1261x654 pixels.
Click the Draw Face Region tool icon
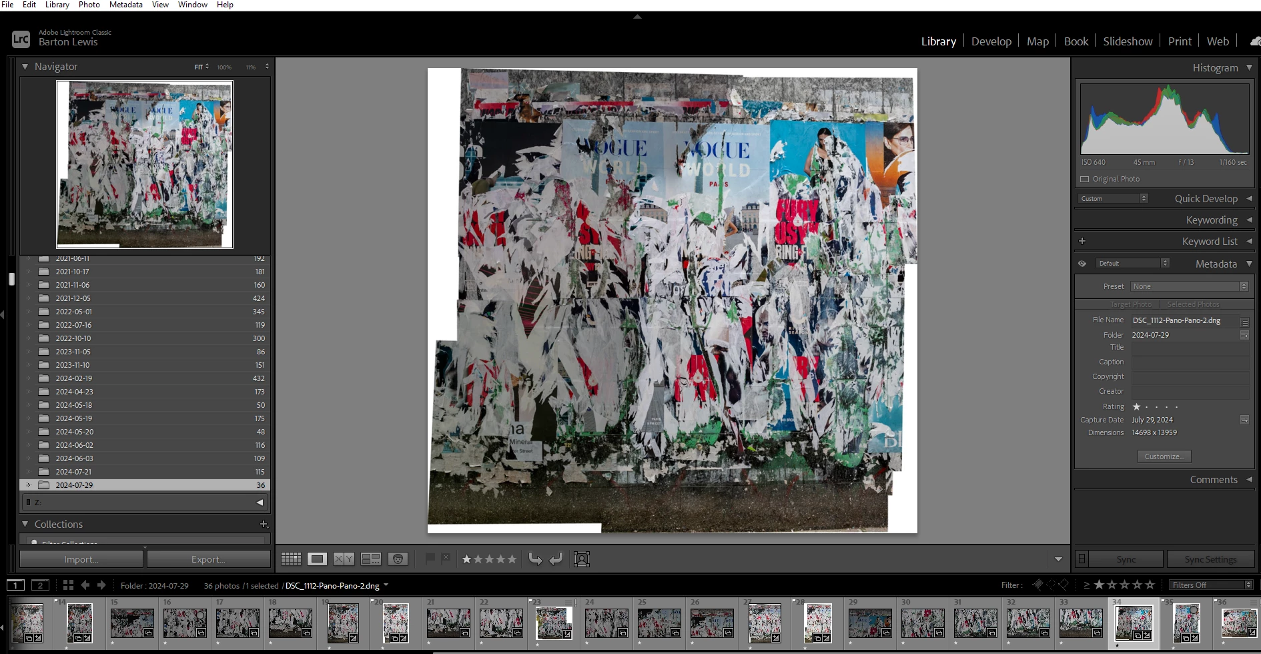point(582,559)
